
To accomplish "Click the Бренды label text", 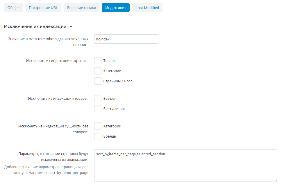I will point(110,136).
